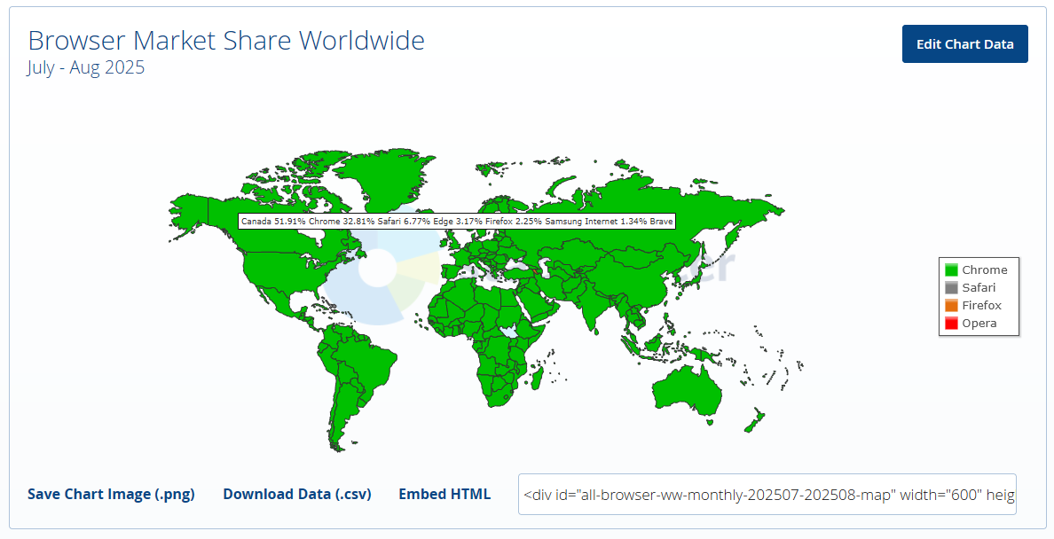Click the July - Aug 2025 subtitle

pyautogui.click(x=86, y=68)
